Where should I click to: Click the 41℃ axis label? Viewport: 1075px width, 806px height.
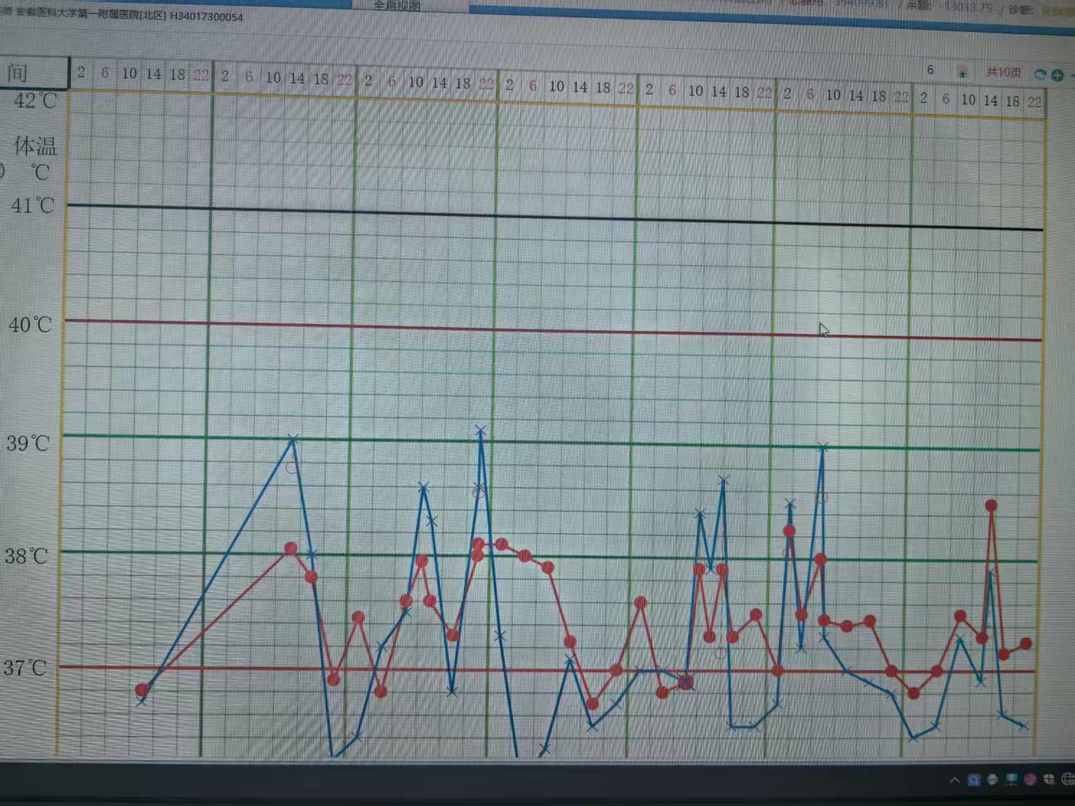[x=33, y=205]
